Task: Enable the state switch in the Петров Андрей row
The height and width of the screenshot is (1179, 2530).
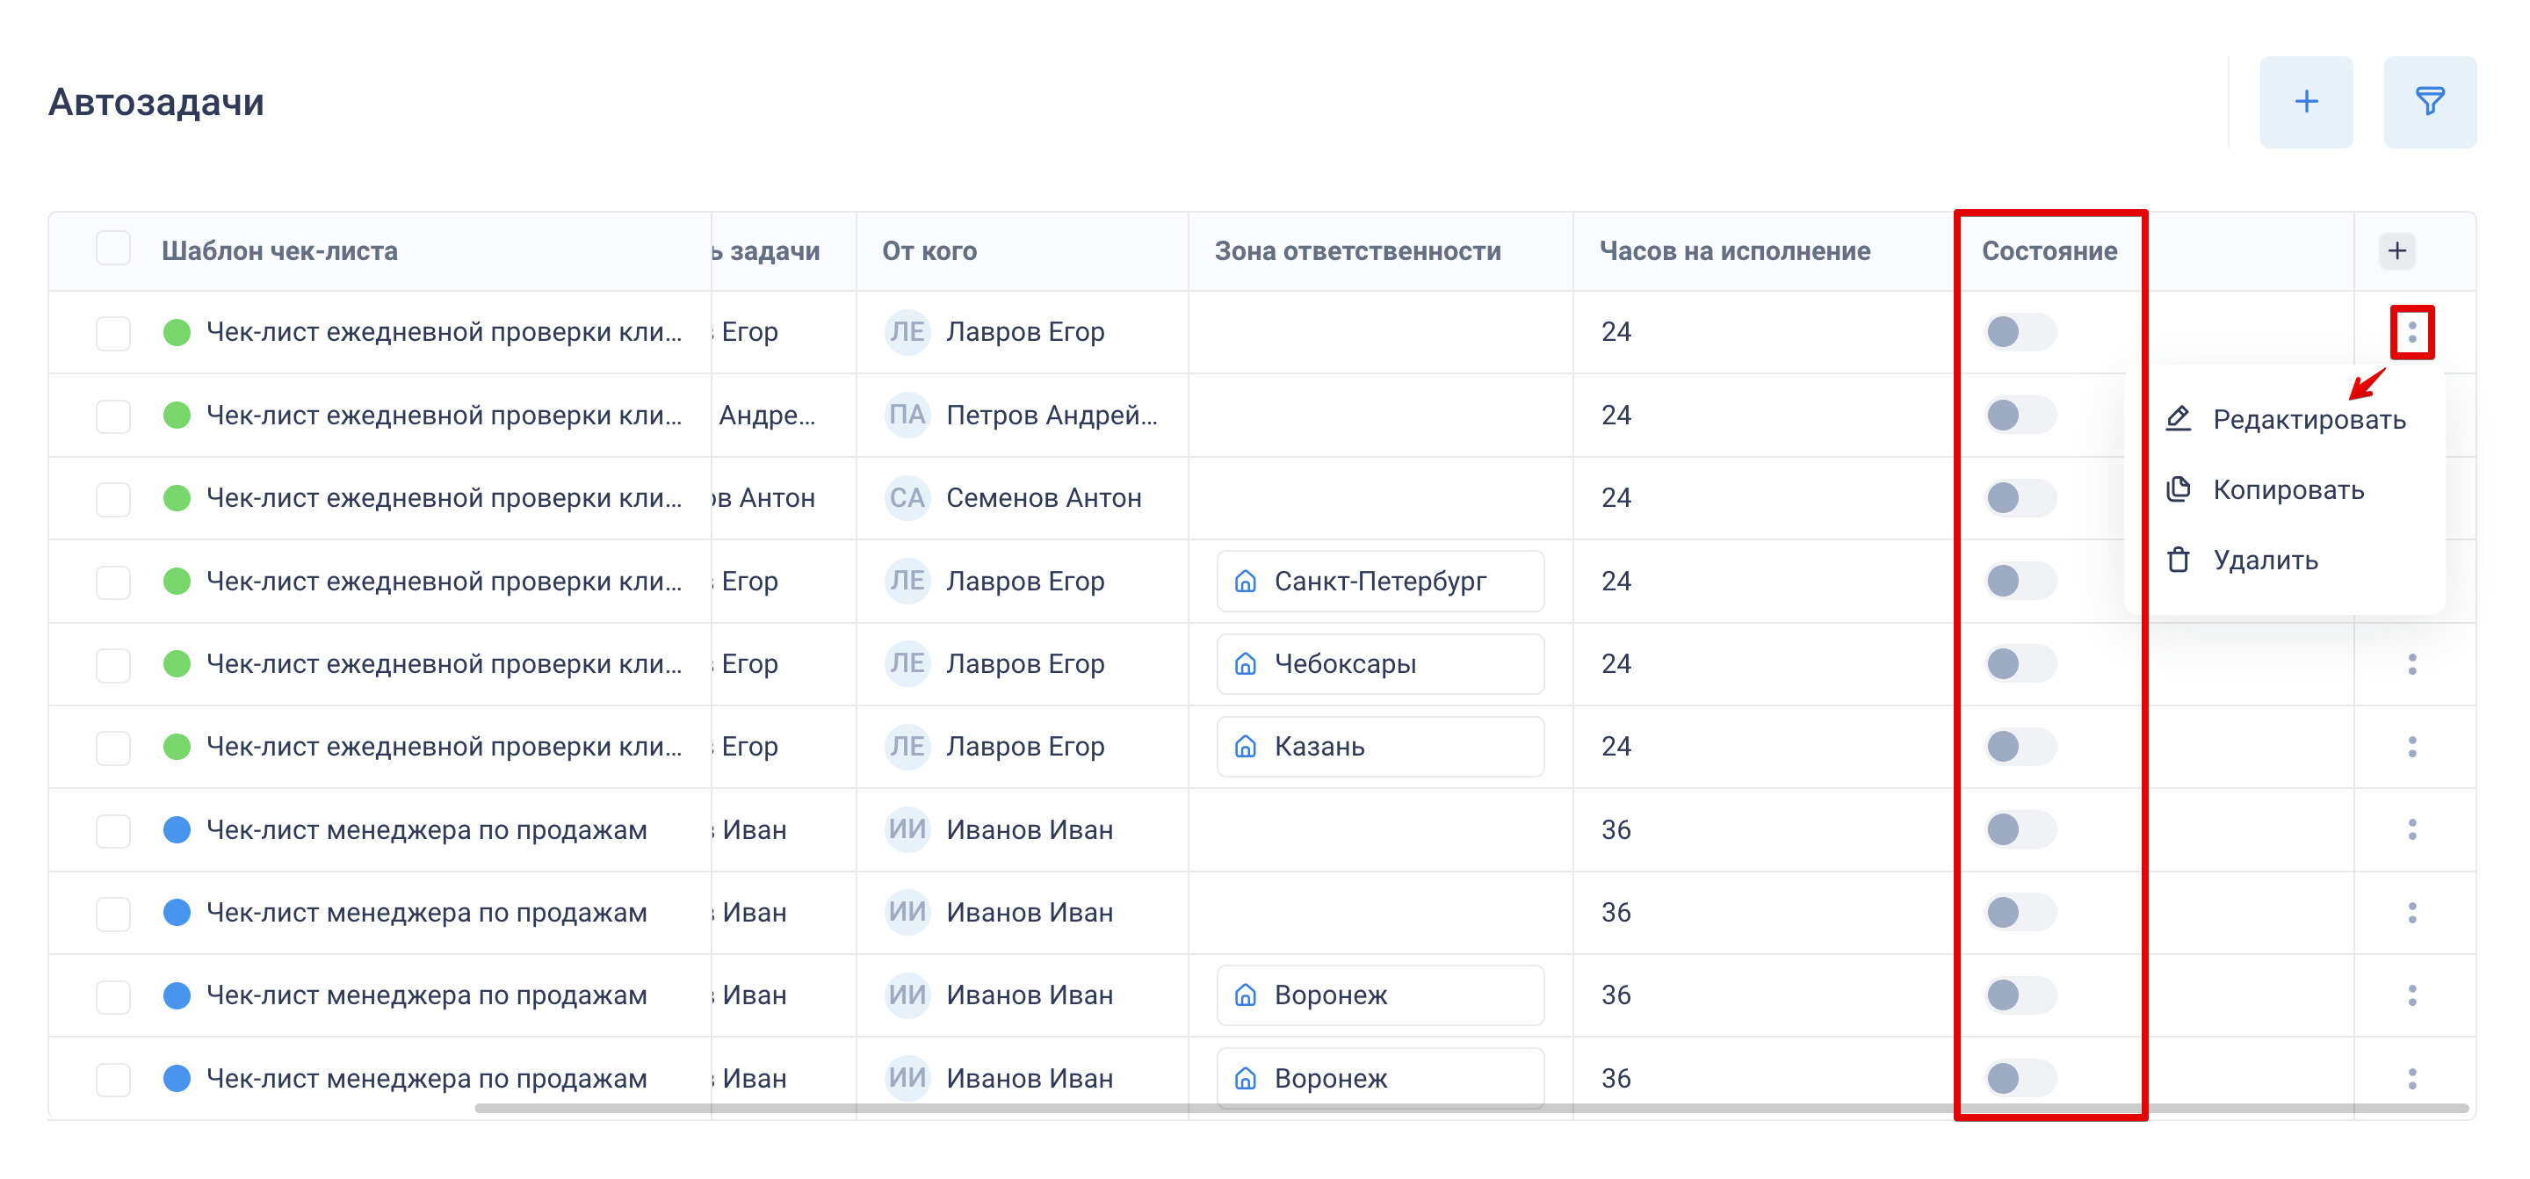Action: point(2020,416)
